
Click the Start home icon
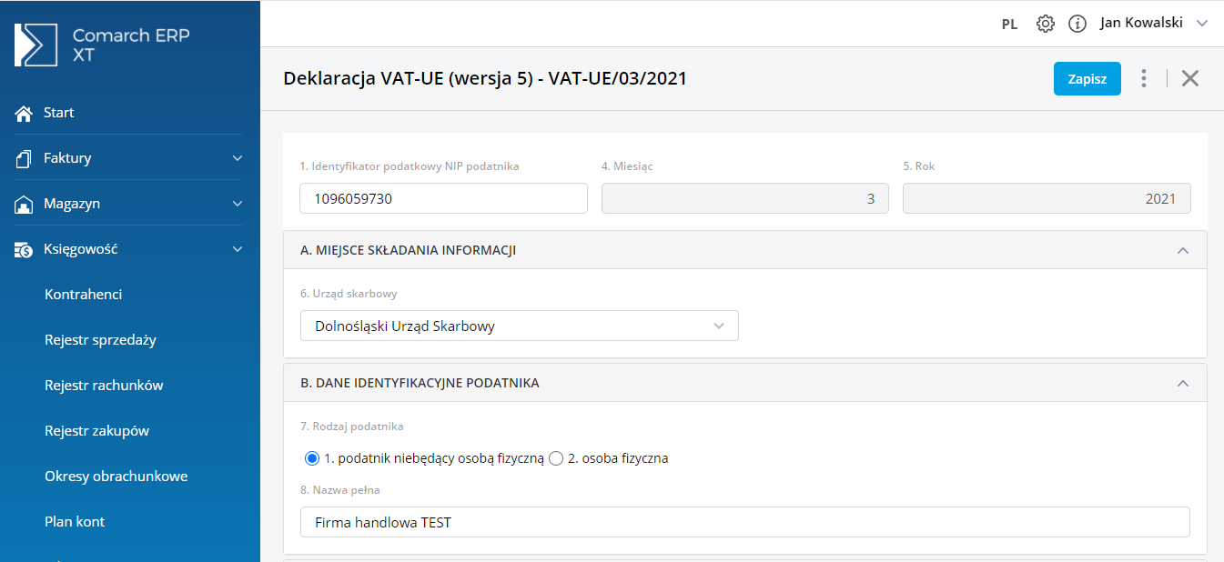(25, 114)
